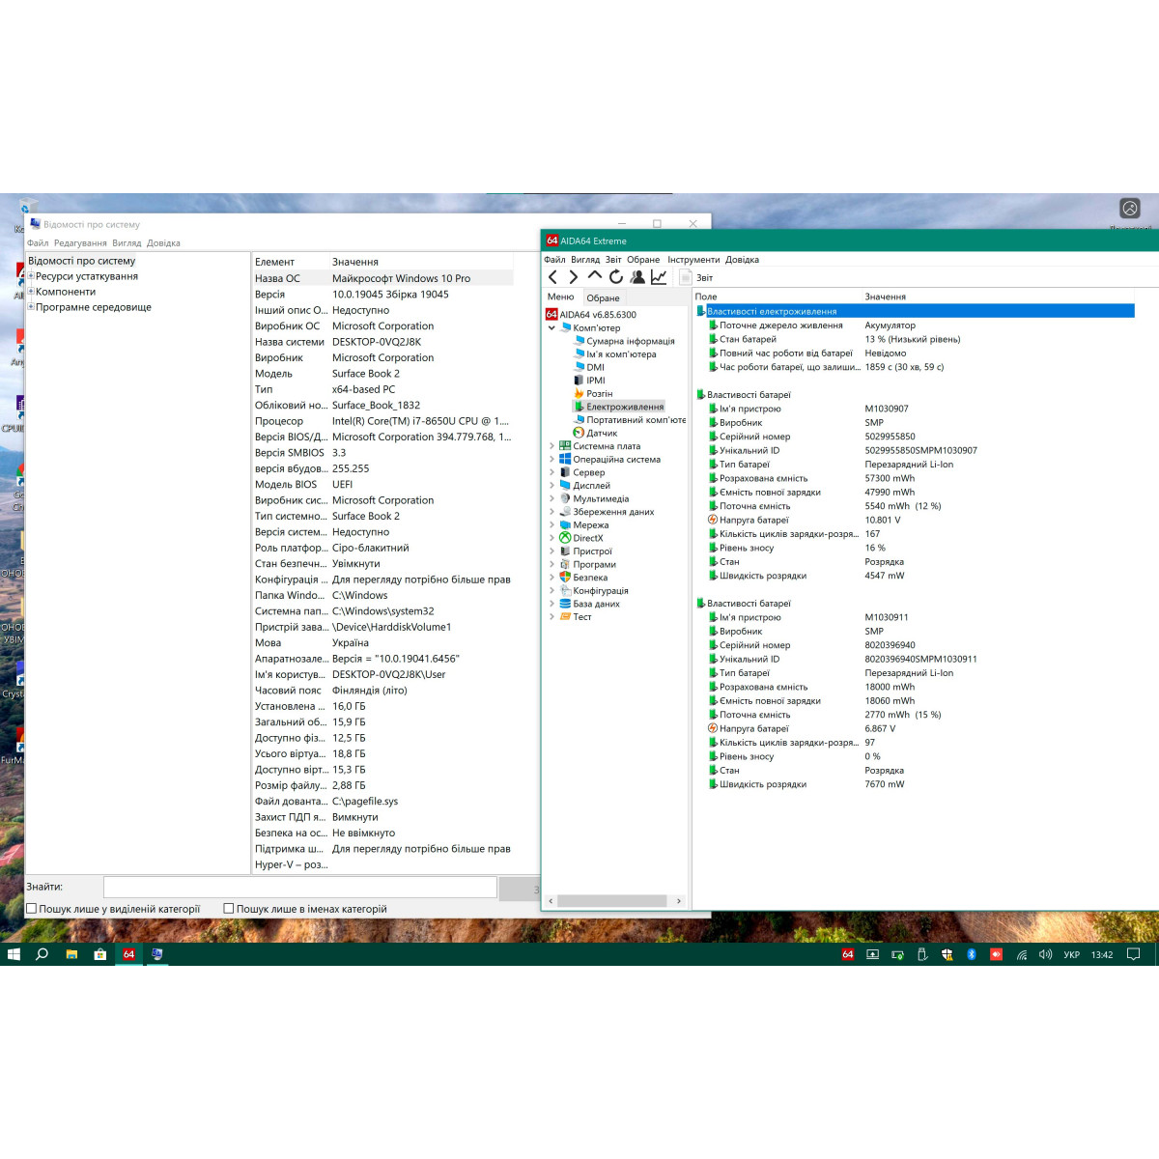This screenshot has width=1159, height=1159.
Task: Select AIDA64 v6.85.6300 root node
Action: [598, 315]
